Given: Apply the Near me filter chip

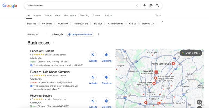Looking at the screenshot, I should [32, 24].
